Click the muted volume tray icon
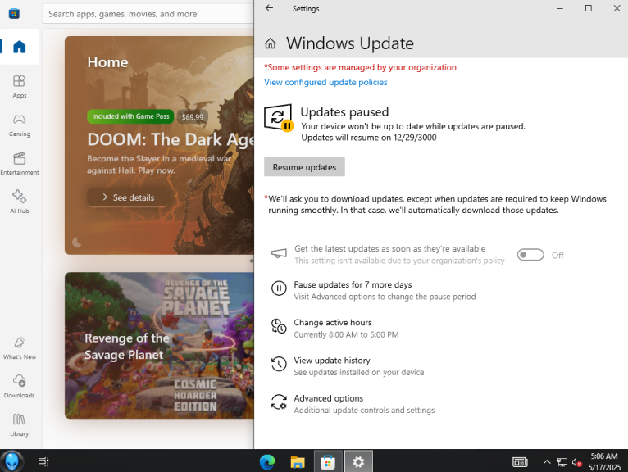 (576, 462)
